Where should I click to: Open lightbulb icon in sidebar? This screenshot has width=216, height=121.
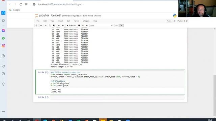[x=3, y=84]
